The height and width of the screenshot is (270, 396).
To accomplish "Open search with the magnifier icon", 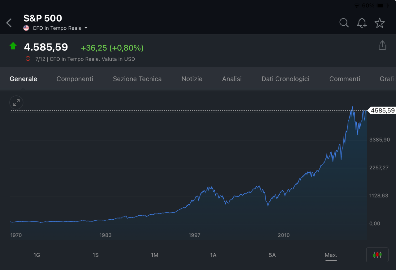I will (x=344, y=23).
